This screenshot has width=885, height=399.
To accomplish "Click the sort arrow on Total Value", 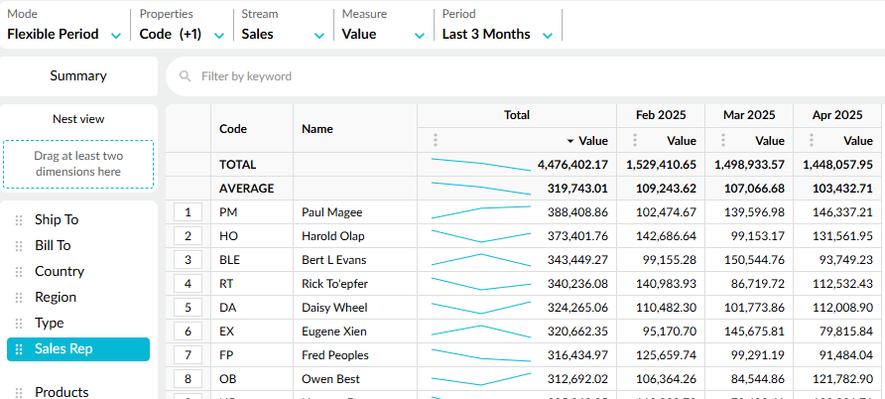I will coord(570,141).
